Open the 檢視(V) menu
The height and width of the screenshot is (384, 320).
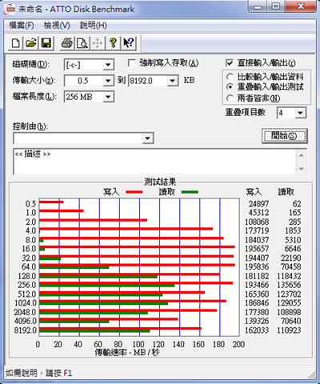point(57,26)
